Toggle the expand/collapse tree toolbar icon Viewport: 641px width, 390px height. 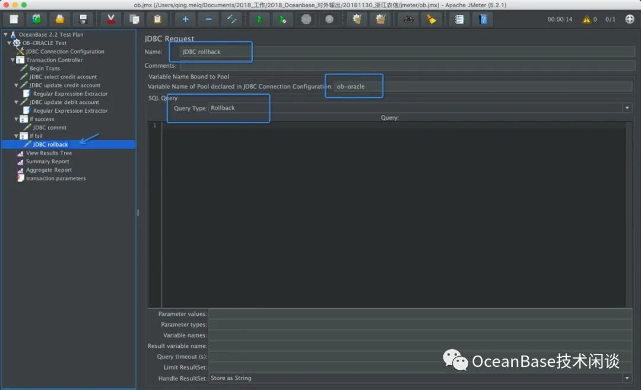tap(231, 19)
